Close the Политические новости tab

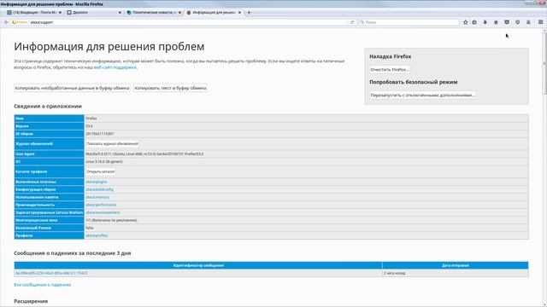coord(180,13)
